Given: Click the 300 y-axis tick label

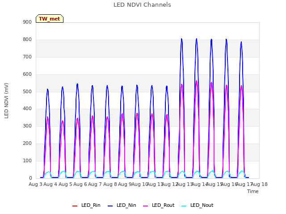Looking at the screenshot, I should point(27,126).
